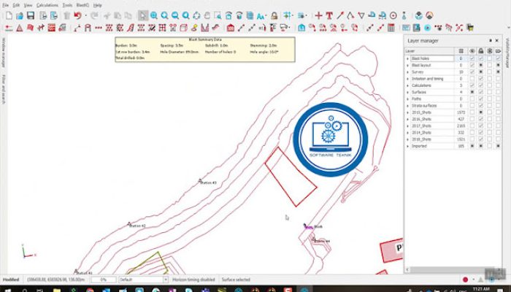Screen dimensions: 511x292
Task: Expand the Imported layer tree node
Action: [407, 146]
